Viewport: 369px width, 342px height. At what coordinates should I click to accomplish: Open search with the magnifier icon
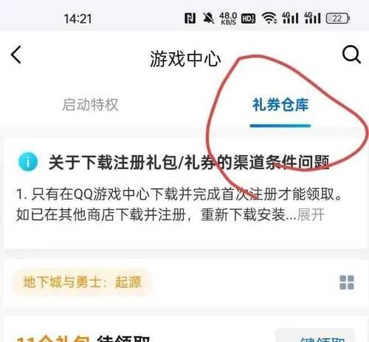351,55
